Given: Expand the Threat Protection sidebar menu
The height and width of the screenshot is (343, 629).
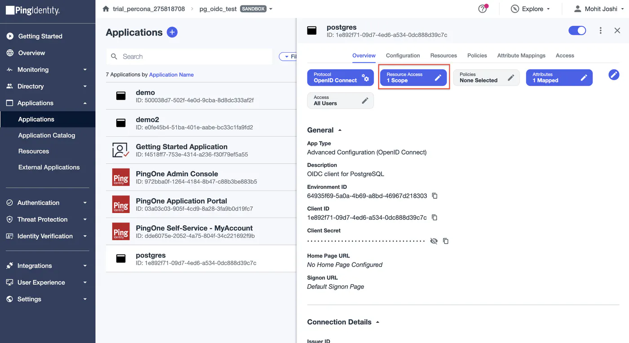Looking at the screenshot, I should point(85,219).
